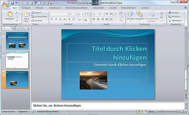This screenshot has width=189, height=115.
Task: Click Suchen to find text
Action: tap(174, 13)
